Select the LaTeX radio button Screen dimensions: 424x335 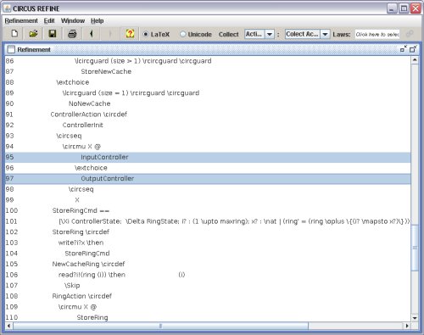pos(145,34)
